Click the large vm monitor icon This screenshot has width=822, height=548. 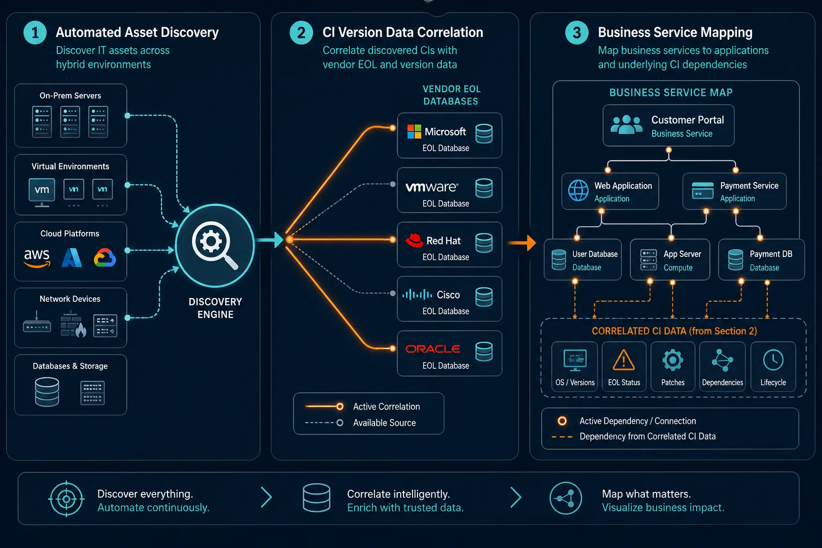pyautogui.click(x=42, y=192)
